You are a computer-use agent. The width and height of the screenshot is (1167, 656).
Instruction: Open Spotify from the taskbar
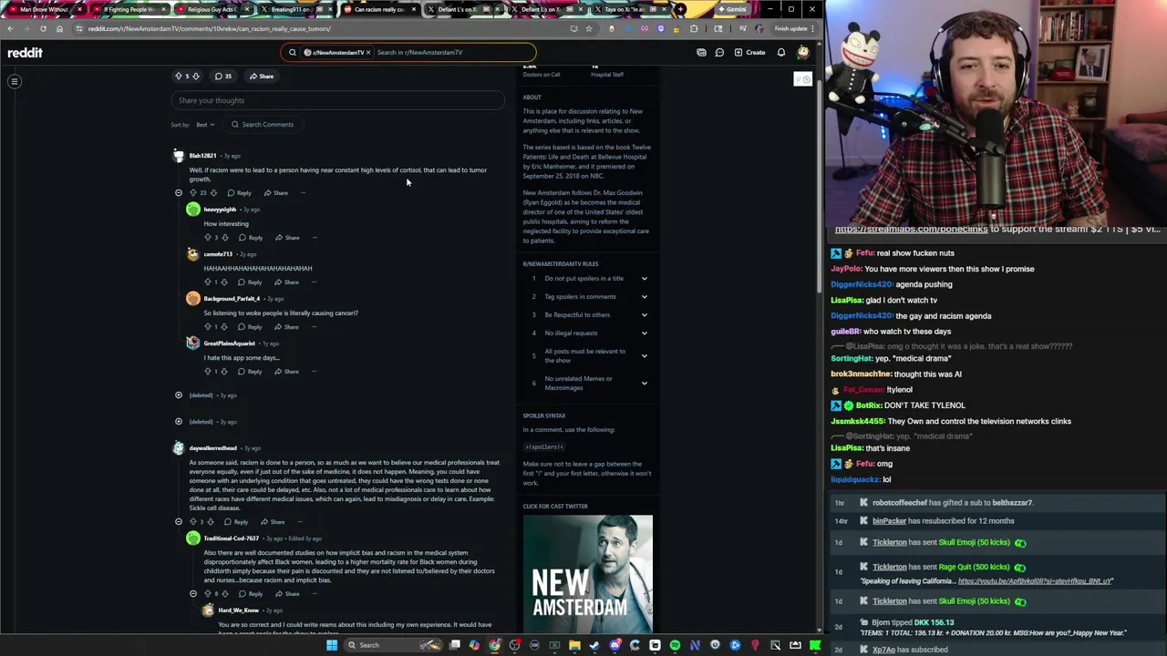point(675,646)
